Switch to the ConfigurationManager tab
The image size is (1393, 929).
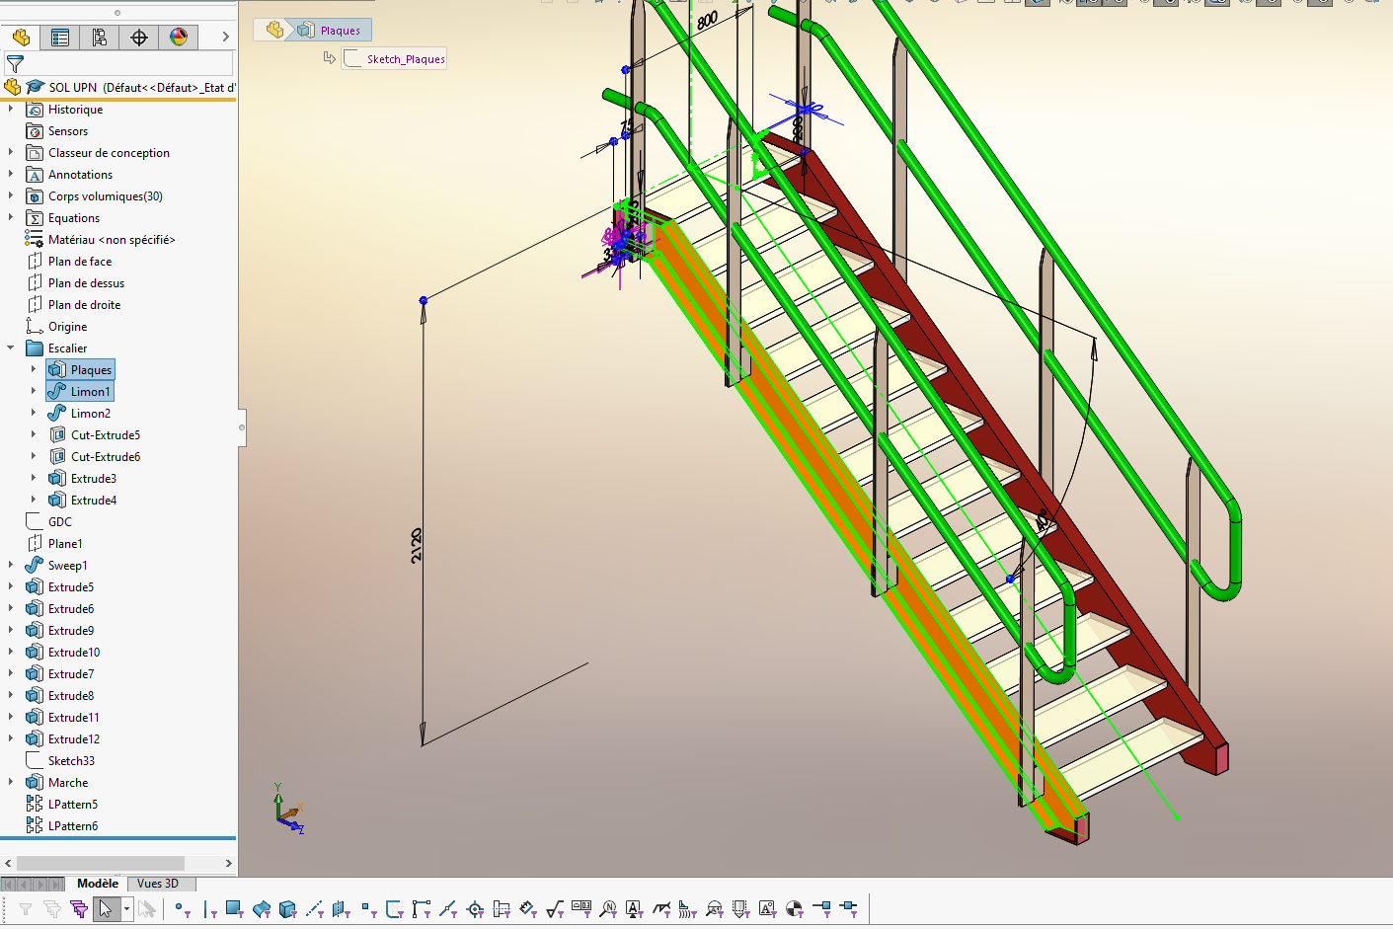(x=100, y=38)
